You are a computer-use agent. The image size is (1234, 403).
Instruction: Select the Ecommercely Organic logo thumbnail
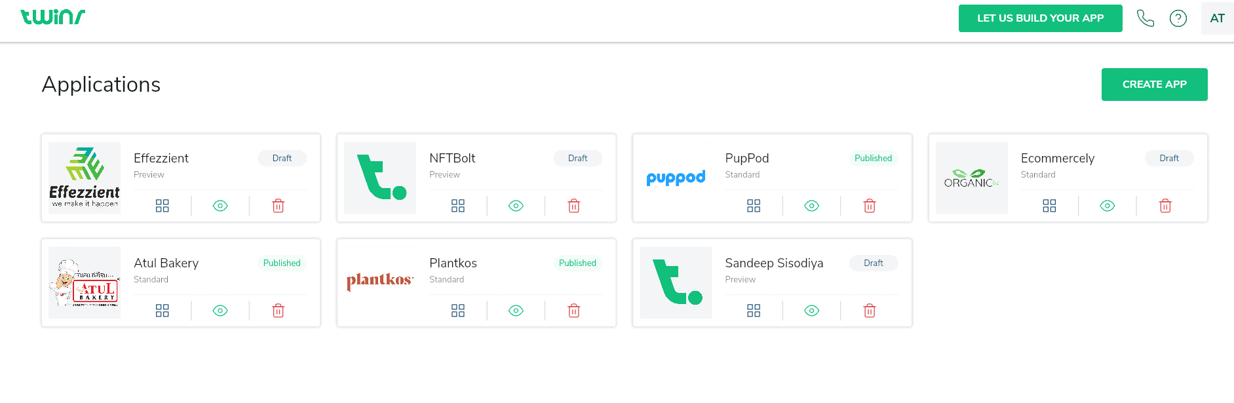point(971,178)
